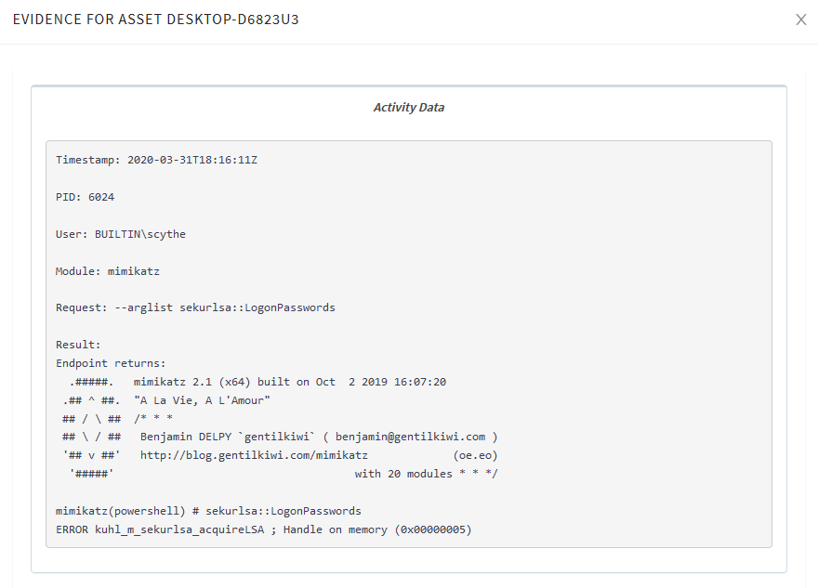The width and height of the screenshot is (818, 588).
Task: Click the blog.gentilkiwi.com/mimikatz URL
Action: coord(254,455)
